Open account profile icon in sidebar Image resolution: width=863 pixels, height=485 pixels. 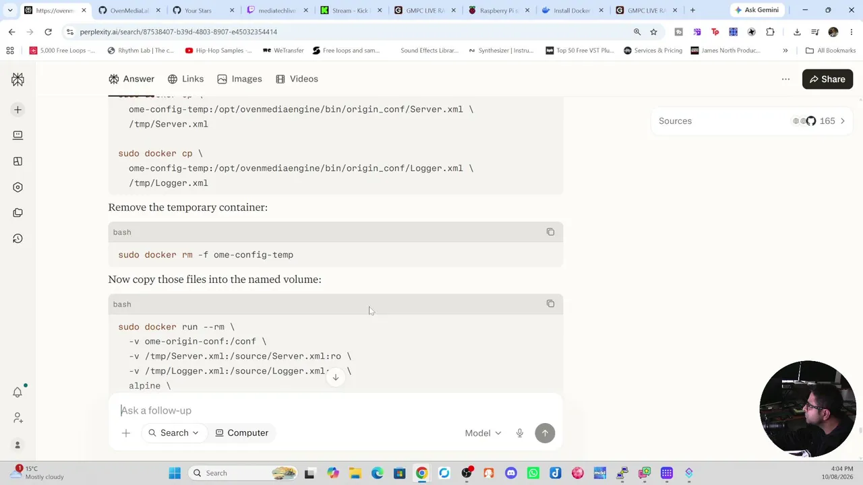pos(18,445)
